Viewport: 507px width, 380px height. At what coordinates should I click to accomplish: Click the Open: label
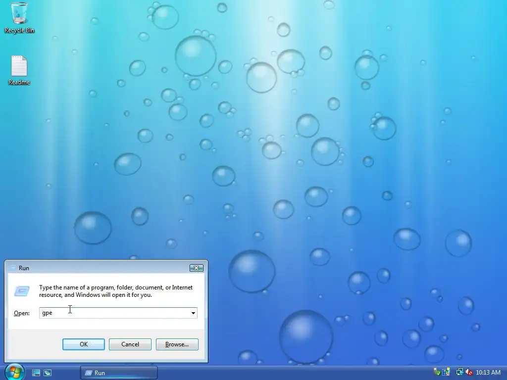22,313
